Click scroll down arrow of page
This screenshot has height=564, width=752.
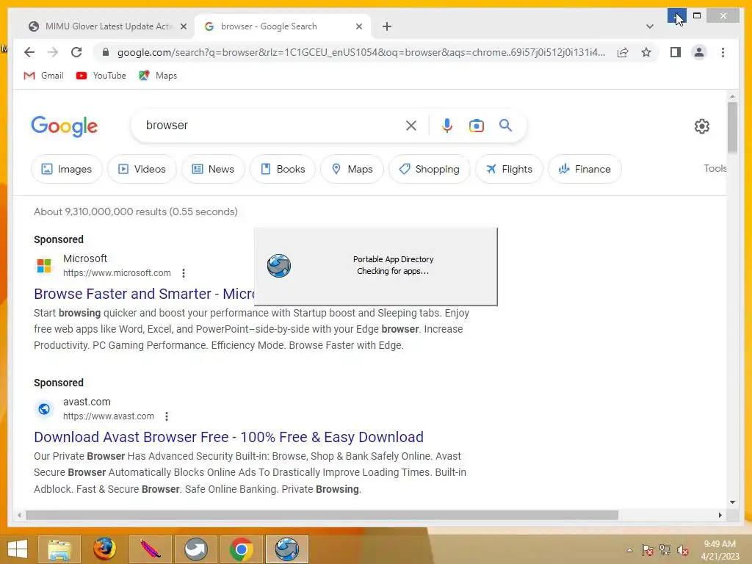point(732,502)
